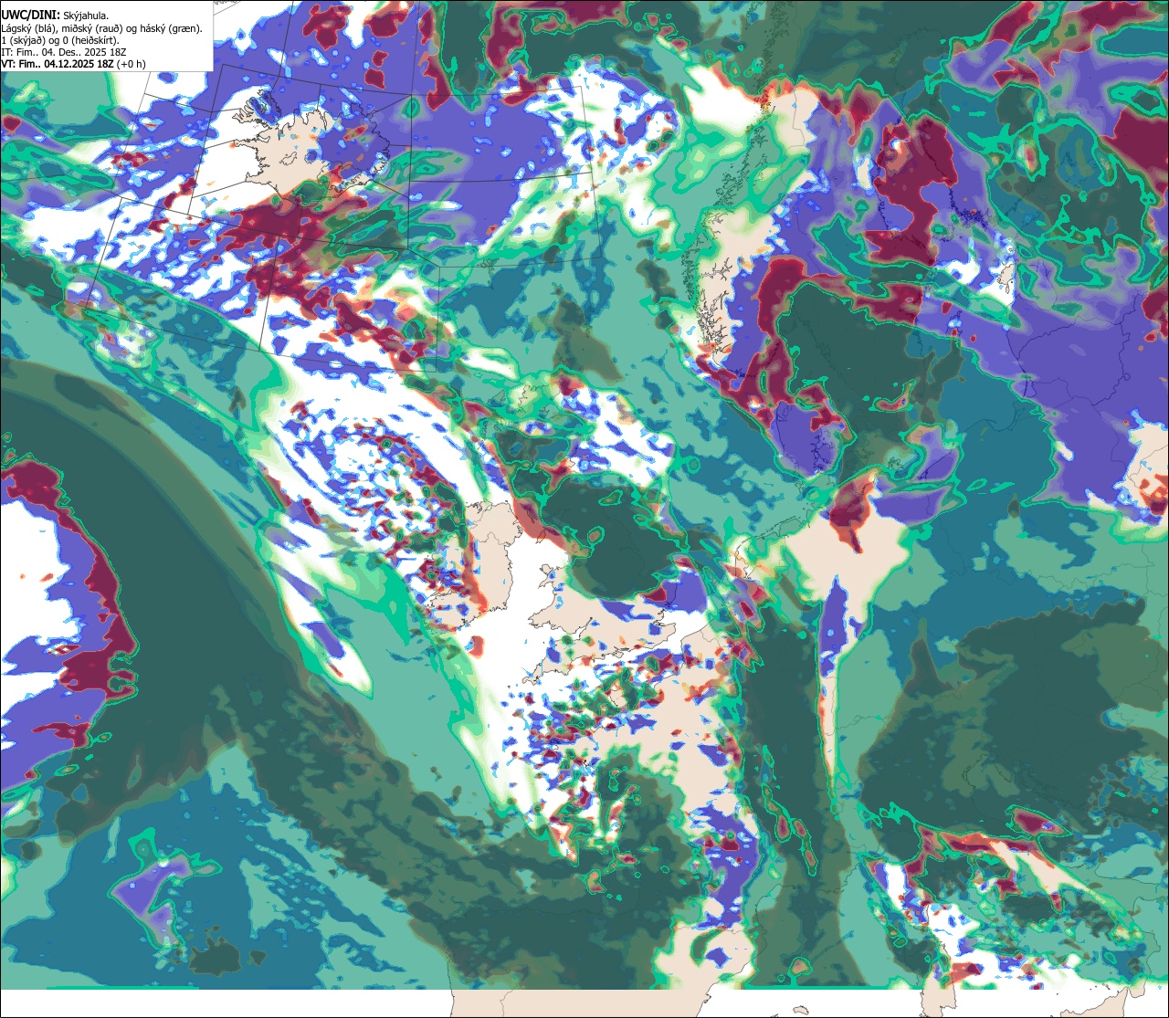Click the "IT: Fim.. 04. Des.. 2025 18Z" line
Viewport: 1169px width, 1018px height.
(x=64, y=52)
